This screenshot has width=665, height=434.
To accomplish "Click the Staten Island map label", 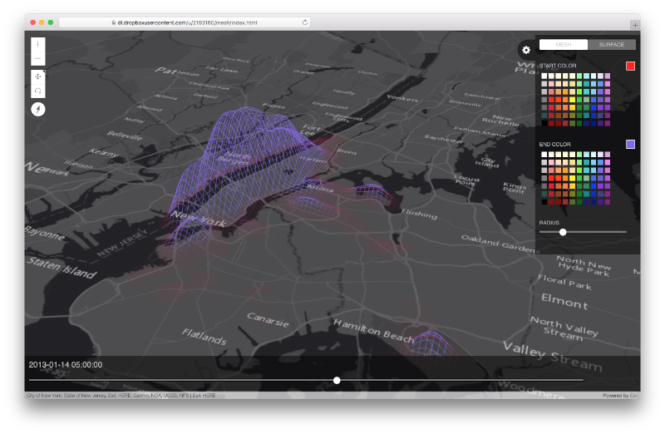I will click(x=62, y=268).
